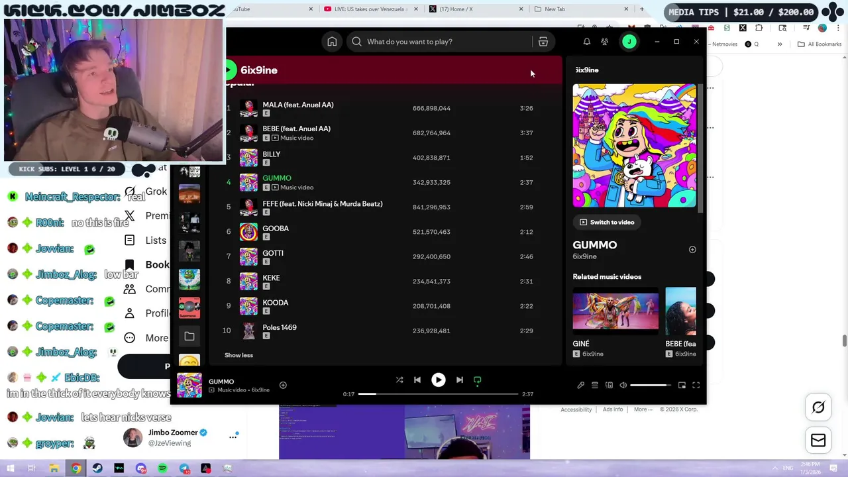
Task: Open the GUMMO cover thumbnail in the player bar
Action: pyautogui.click(x=189, y=385)
